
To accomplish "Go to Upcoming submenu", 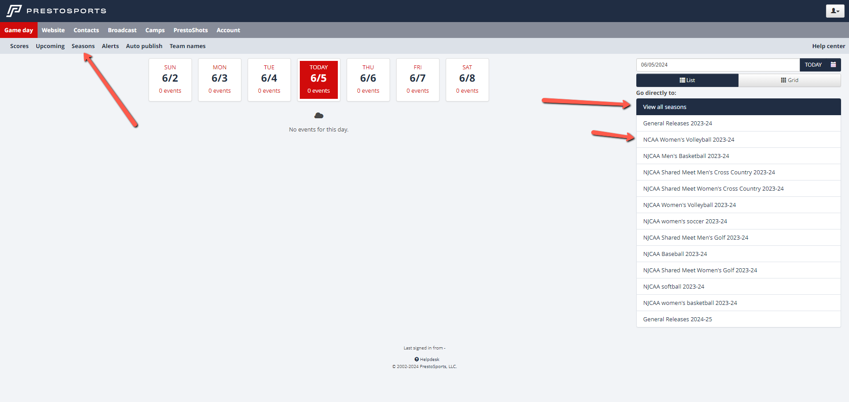I will (x=50, y=46).
